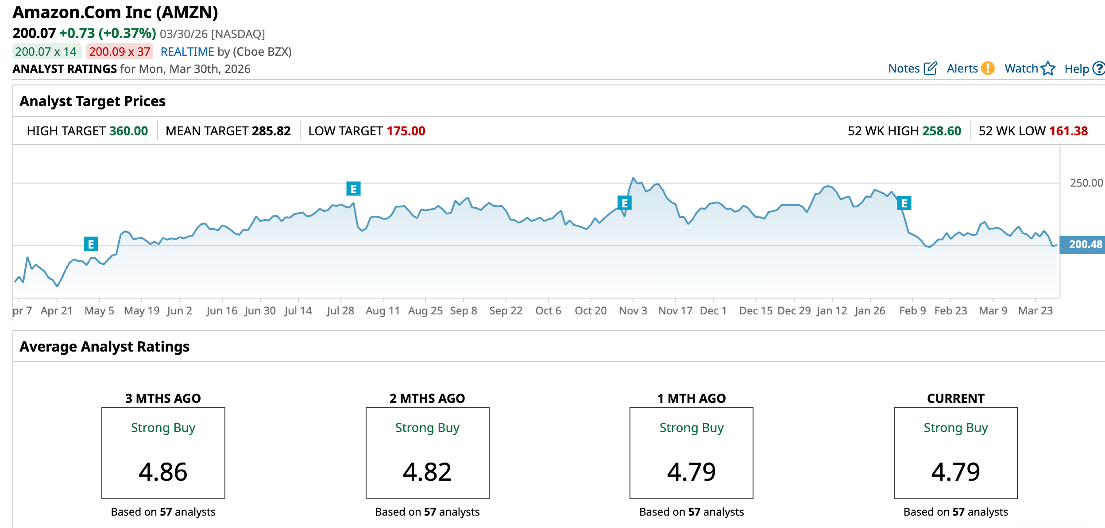Click the chart peak near Nov 3
This screenshot has width=1105, height=528.
633,178
